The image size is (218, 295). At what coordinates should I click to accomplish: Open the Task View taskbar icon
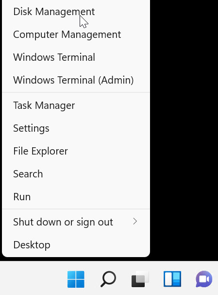click(x=140, y=279)
